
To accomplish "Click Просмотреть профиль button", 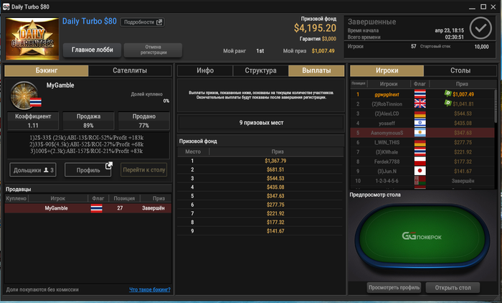I will coord(394,288).
